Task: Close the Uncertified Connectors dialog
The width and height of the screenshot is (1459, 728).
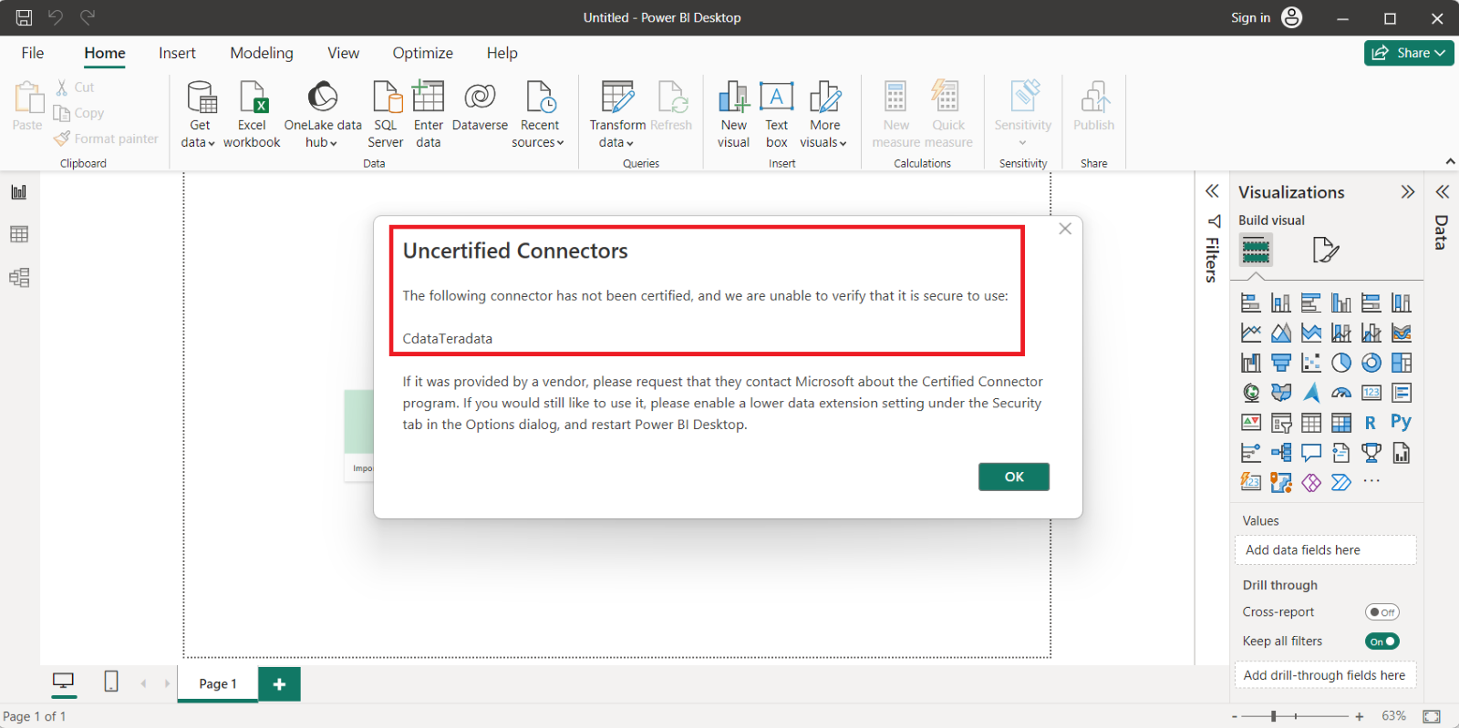Action: coord(1065,229)
